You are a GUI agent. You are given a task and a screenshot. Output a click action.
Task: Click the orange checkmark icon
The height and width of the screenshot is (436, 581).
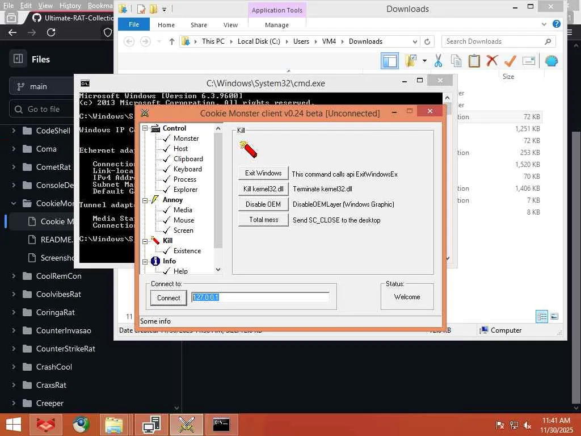click(510, 60)
